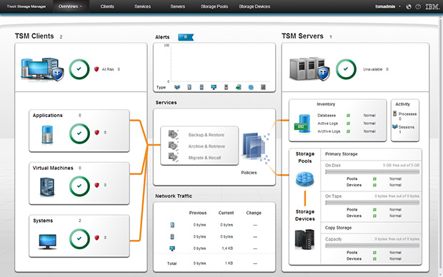Screen dimensions: 443x277
Task: Open the Servers menu
Action: [x=178, y=6]
